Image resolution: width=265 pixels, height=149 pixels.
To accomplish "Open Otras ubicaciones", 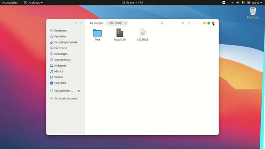I will pos(65,99).
